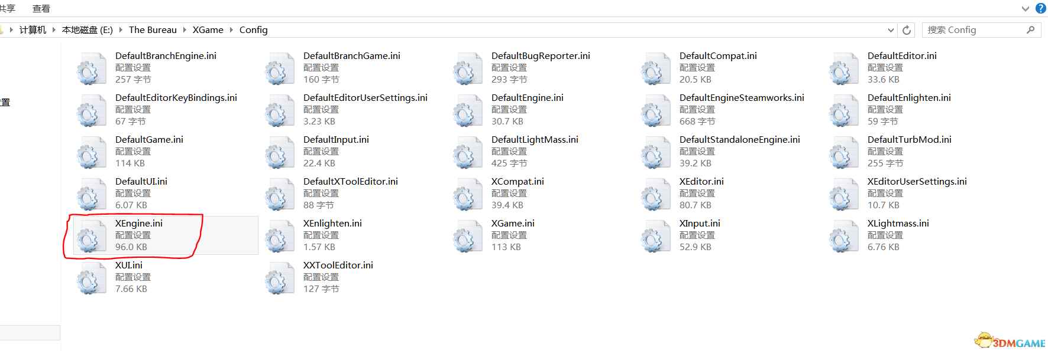Click the XEditor.ini file icon
The height and width of the screenshot is (351, 1048).
point(655,194)
